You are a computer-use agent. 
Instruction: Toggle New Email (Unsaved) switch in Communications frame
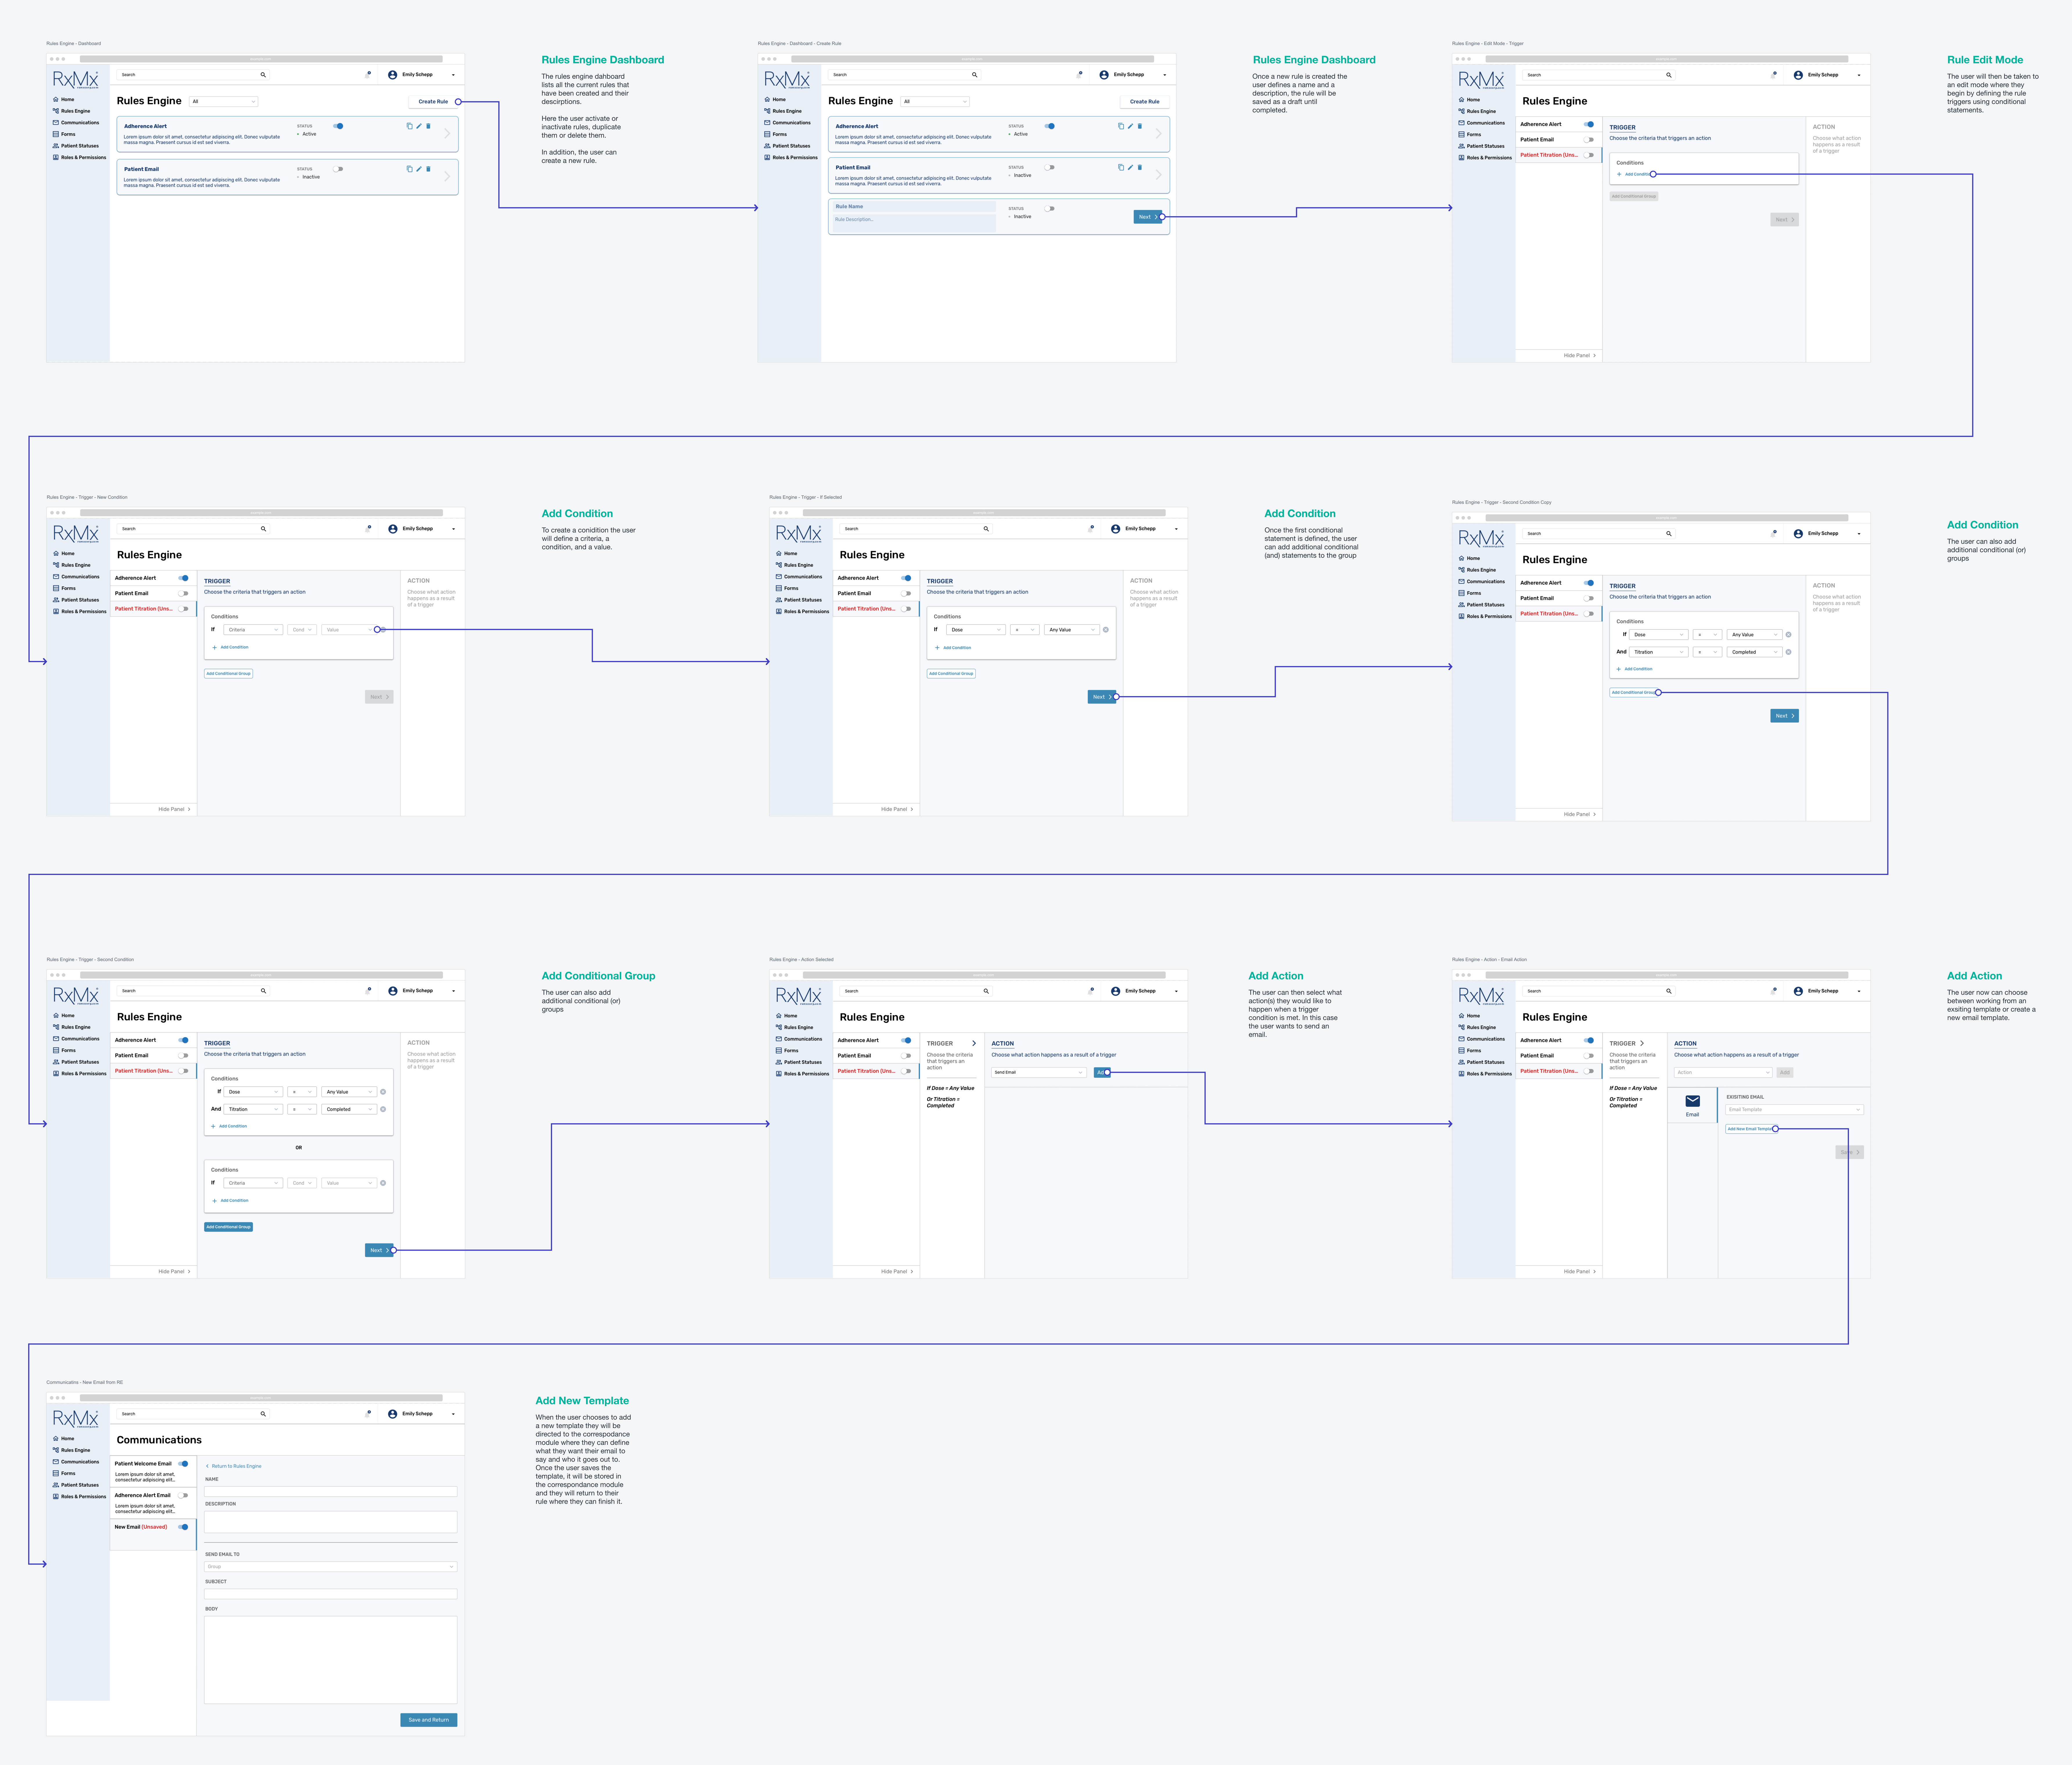pos(183,1527)
